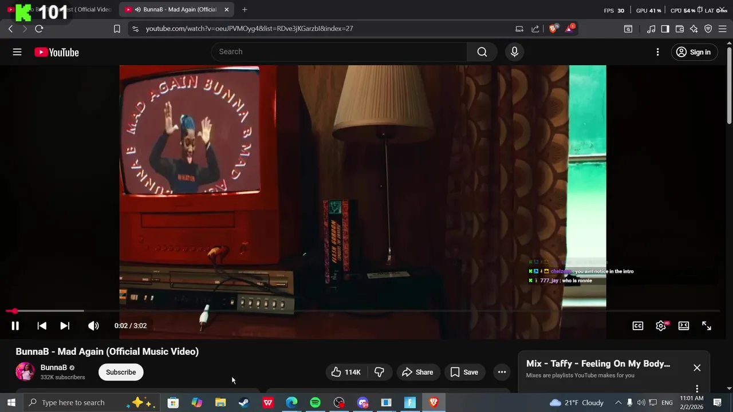Skip to the previous video in playlist
Viewport: 733px width, 412px height.
point(42,326)
